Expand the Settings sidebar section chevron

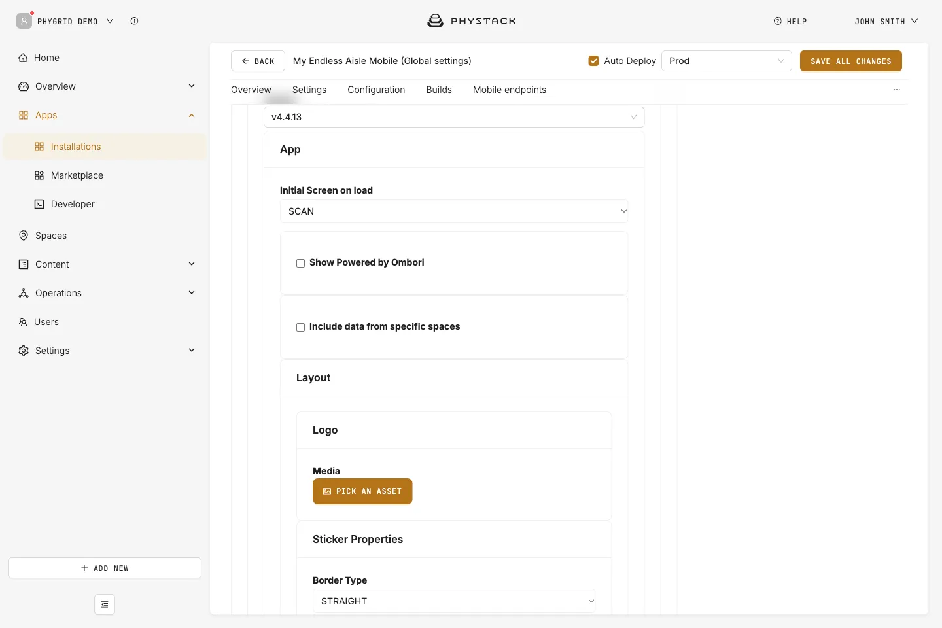click(192, 351)
